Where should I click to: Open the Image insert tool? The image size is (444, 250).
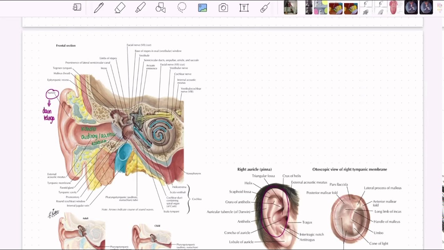coord(203,8)
